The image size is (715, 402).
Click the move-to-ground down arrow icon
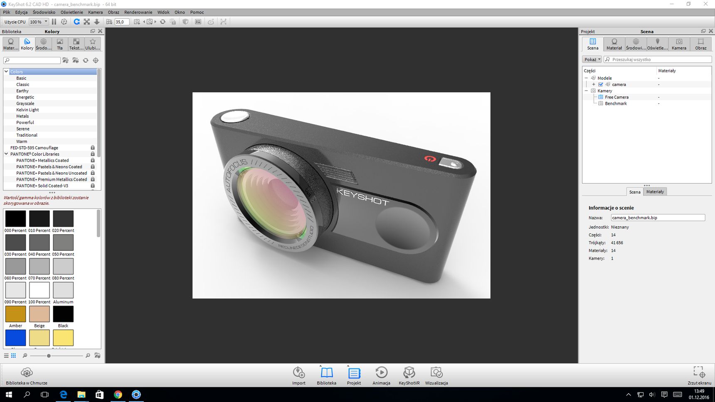point(97,22)
